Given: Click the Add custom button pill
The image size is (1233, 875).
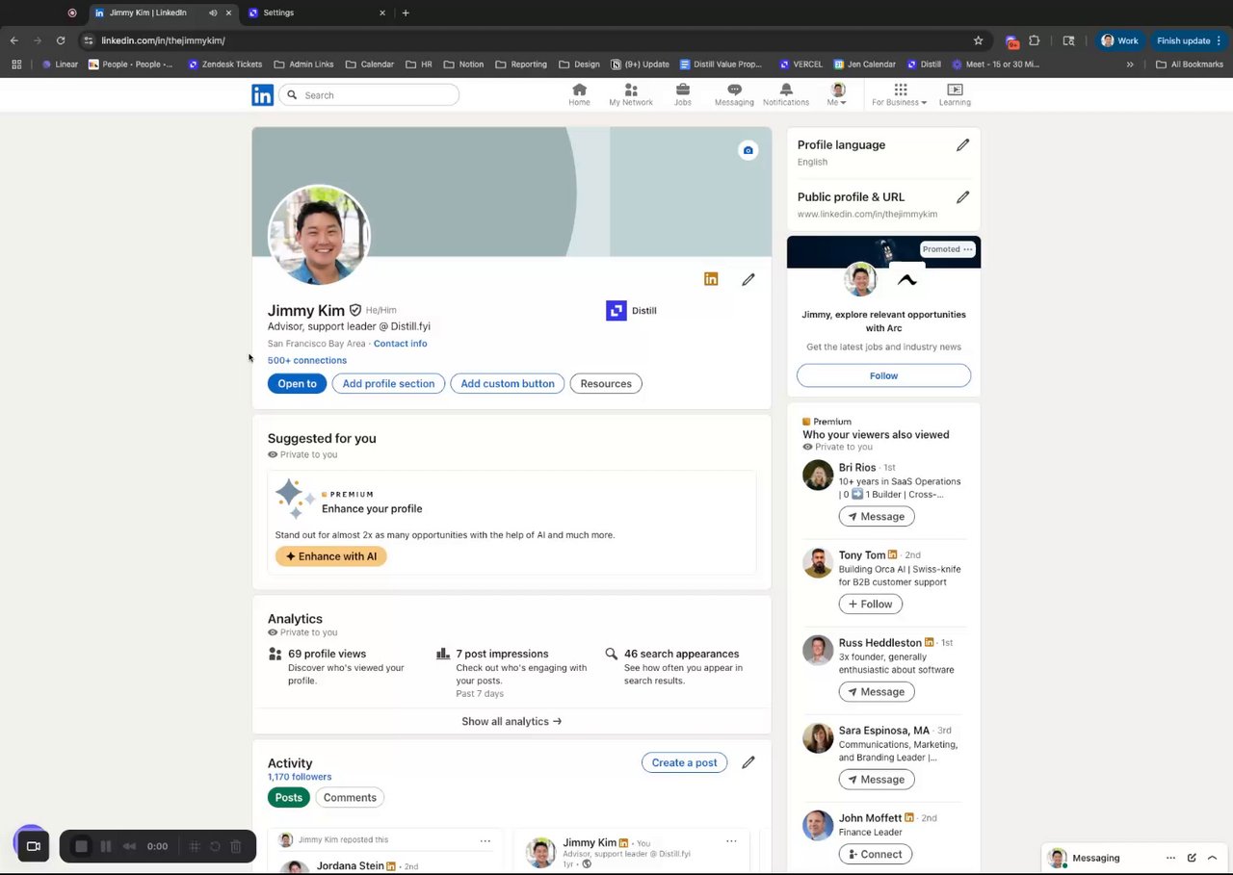Looking at the screenshot, I should click(x=508, y=383).
